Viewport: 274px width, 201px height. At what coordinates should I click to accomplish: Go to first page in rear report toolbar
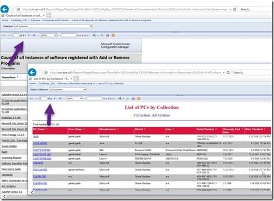pos(3,35)
